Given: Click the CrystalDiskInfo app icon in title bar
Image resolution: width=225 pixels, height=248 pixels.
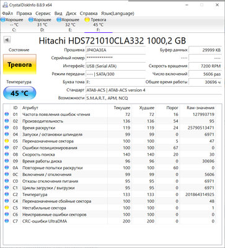Looking at the screenshot, I should 5,5.
